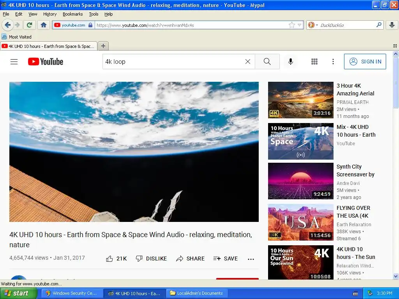The width and height of the screenshot is (399, 299).
Task: Click the page scrollbar up arrow
Action: click(x=395, y=54)
